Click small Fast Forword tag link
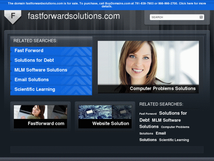 (x=148, y=114)
